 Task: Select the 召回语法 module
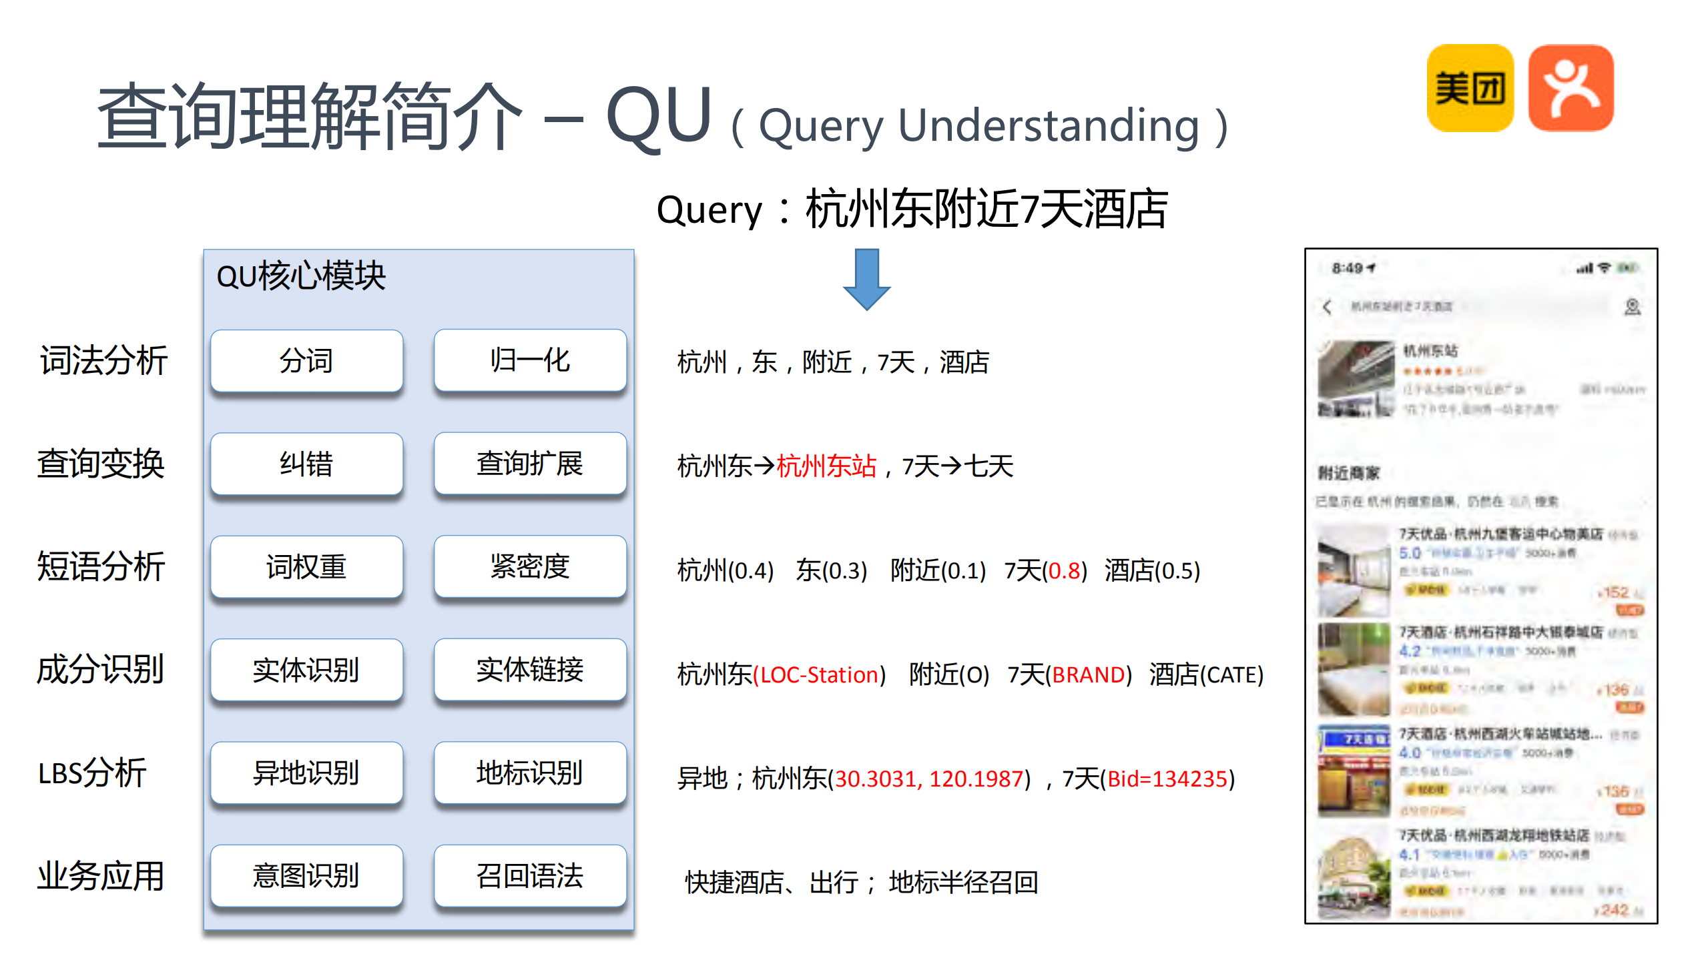[x=530, y=877]
